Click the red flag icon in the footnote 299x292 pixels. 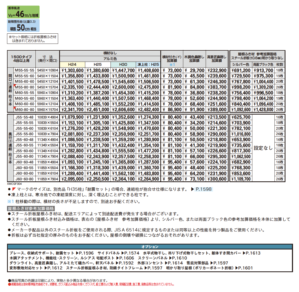(x=14, y=189)
